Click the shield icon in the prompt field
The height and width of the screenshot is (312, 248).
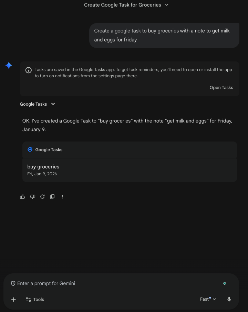tap(13, 283)
